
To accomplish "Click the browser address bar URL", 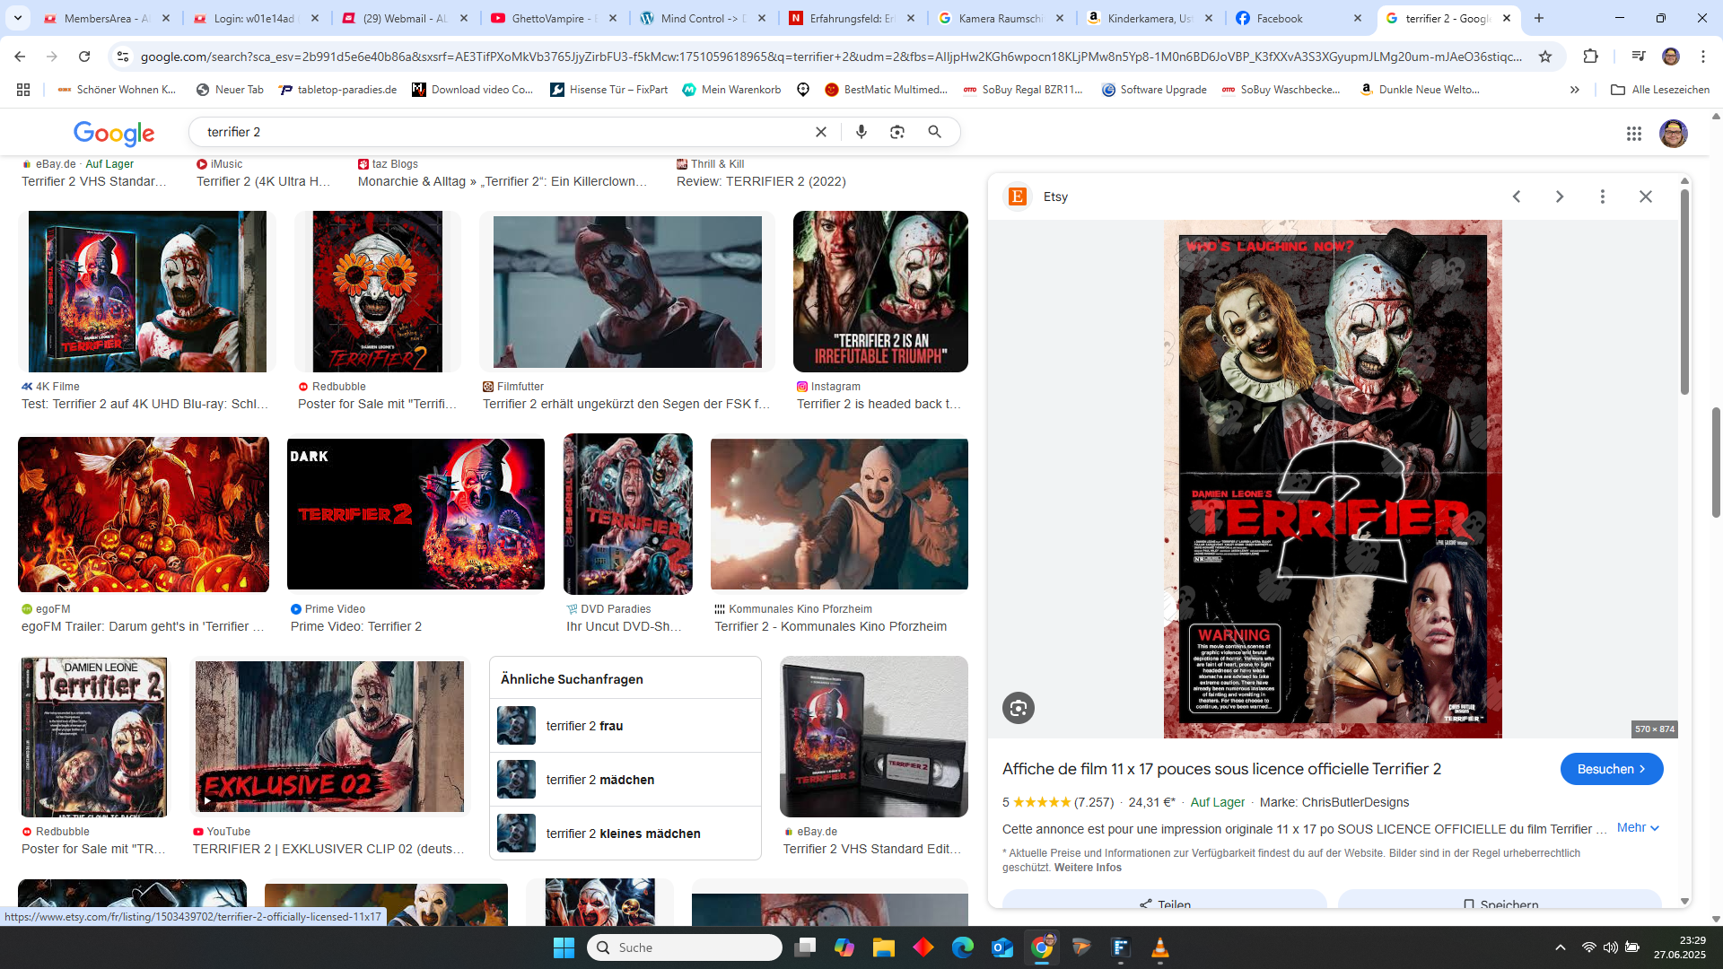I will click(x=831, y=57).
